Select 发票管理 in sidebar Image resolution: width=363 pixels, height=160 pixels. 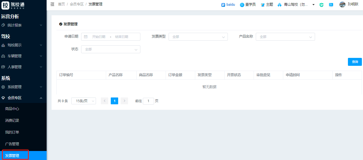(23, 156)
